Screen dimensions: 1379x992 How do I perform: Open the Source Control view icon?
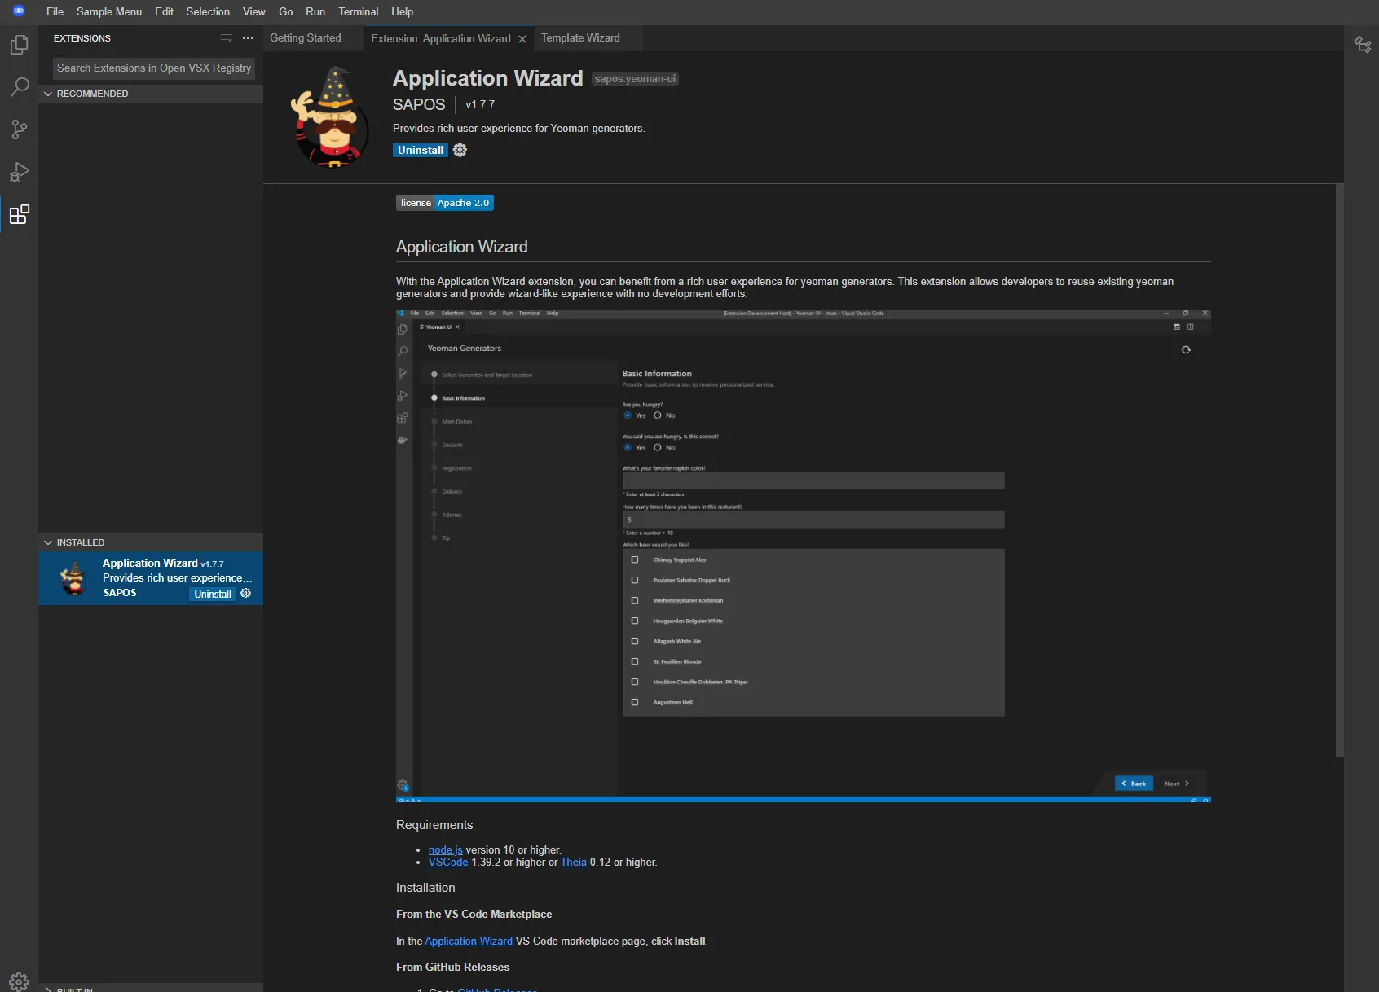[19, 129]
